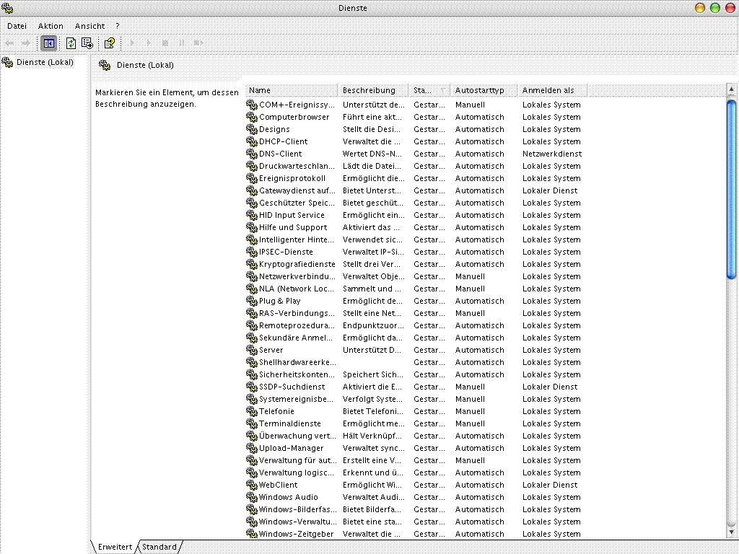The image size is (739, 554).
Task: Select the Netzwerkverbindu... service name
Action: pyautogui.click(x=297, y=276)
